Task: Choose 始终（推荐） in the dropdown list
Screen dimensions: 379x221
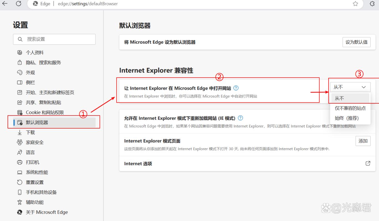Action: [x=350, y=118]
